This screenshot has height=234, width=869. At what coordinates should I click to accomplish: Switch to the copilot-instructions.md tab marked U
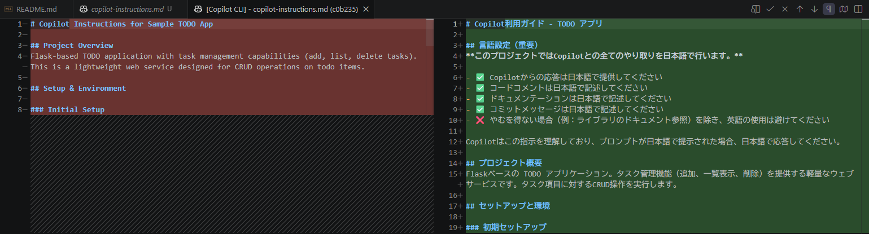[x=131, y=9]
